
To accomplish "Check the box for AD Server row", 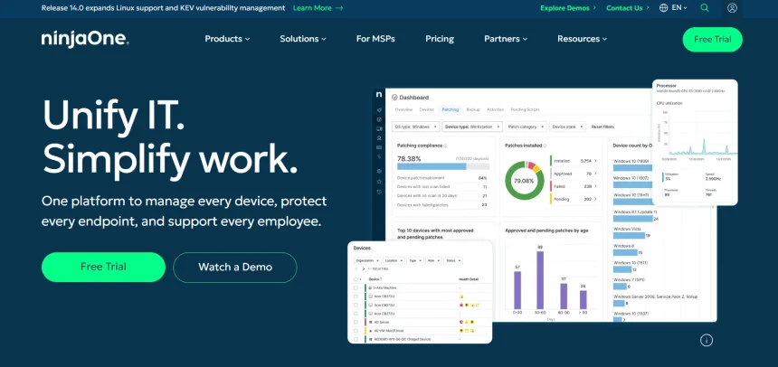I will pyautogui.click(x=356, y=322).
